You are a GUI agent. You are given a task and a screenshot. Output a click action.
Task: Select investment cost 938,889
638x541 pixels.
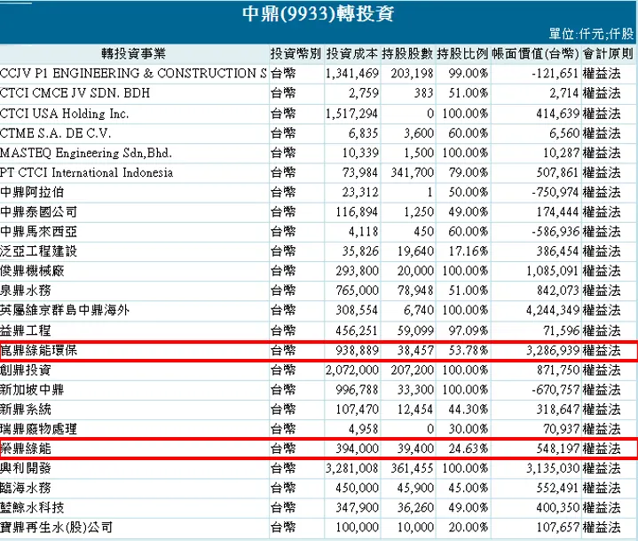pos(357,350)
